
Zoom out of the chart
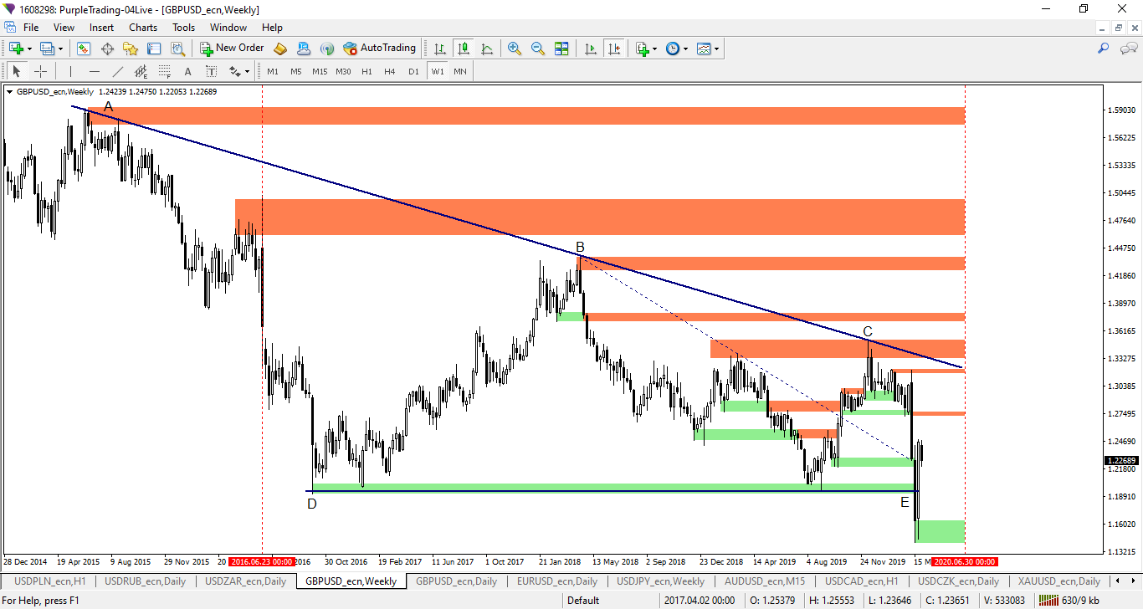point(538,49)
